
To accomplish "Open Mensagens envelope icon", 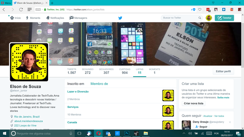I will [71, 18].
